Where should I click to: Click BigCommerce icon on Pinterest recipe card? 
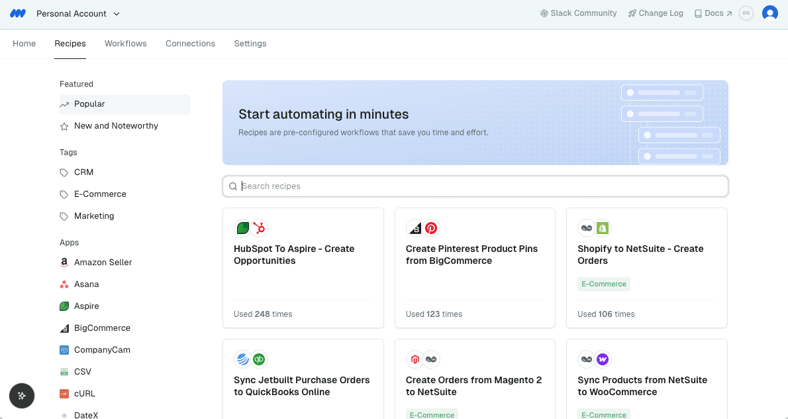pos(415,228)
